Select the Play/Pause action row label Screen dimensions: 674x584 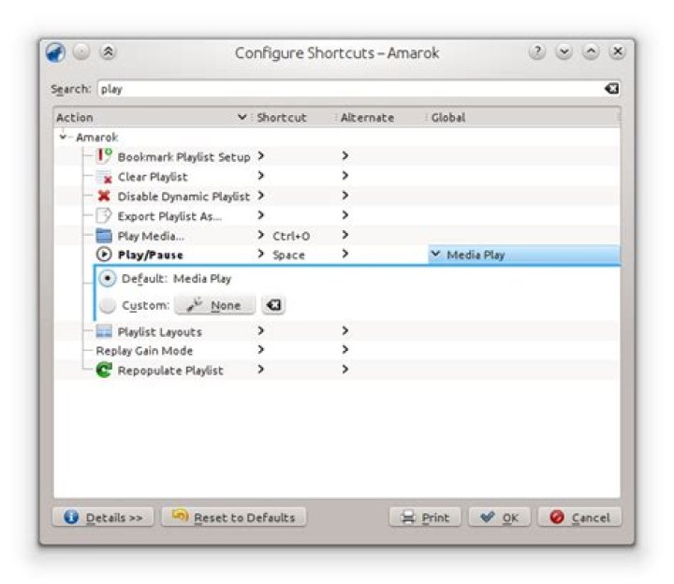coord(151,255)
